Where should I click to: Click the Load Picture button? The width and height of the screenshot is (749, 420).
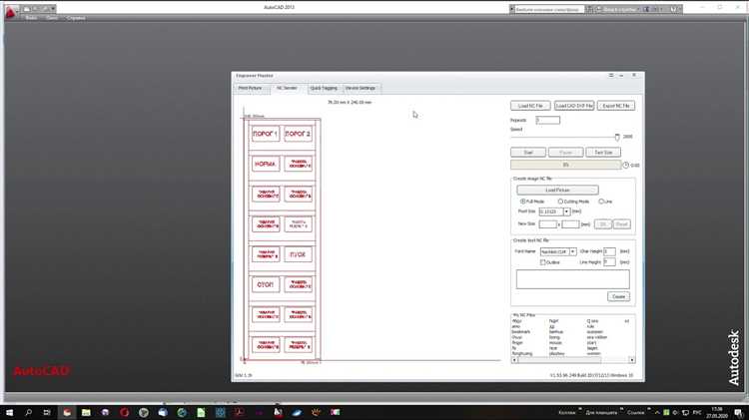click(x=557, y=190)
